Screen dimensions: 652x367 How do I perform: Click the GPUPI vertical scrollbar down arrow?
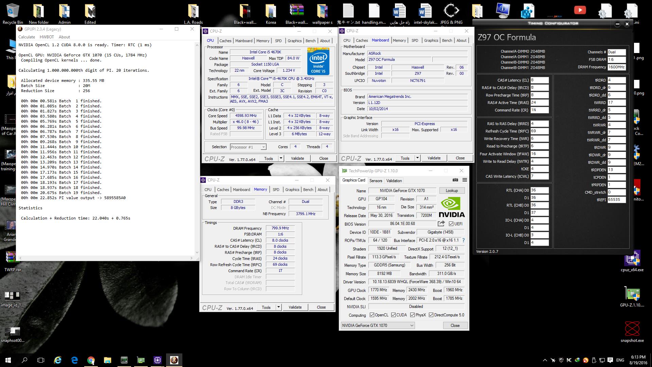click(x=197, y=252)
